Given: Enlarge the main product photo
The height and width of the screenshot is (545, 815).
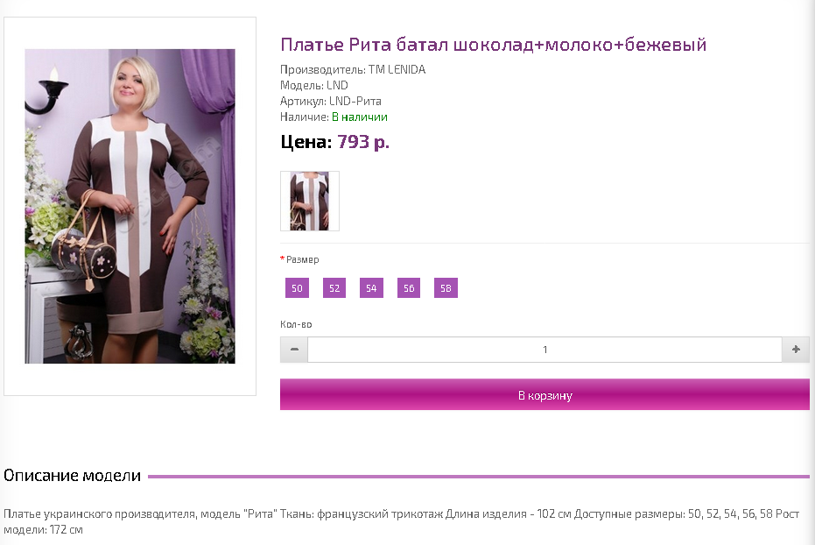Looking at the screenshot, I should (130, 207).
